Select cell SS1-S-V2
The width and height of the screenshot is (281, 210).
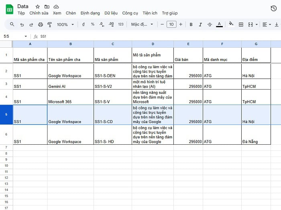point(113,84)
